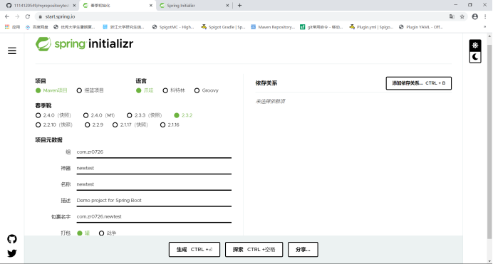Reload the current page
This screenshot has width=493, height=264.
tap(28, 16)
